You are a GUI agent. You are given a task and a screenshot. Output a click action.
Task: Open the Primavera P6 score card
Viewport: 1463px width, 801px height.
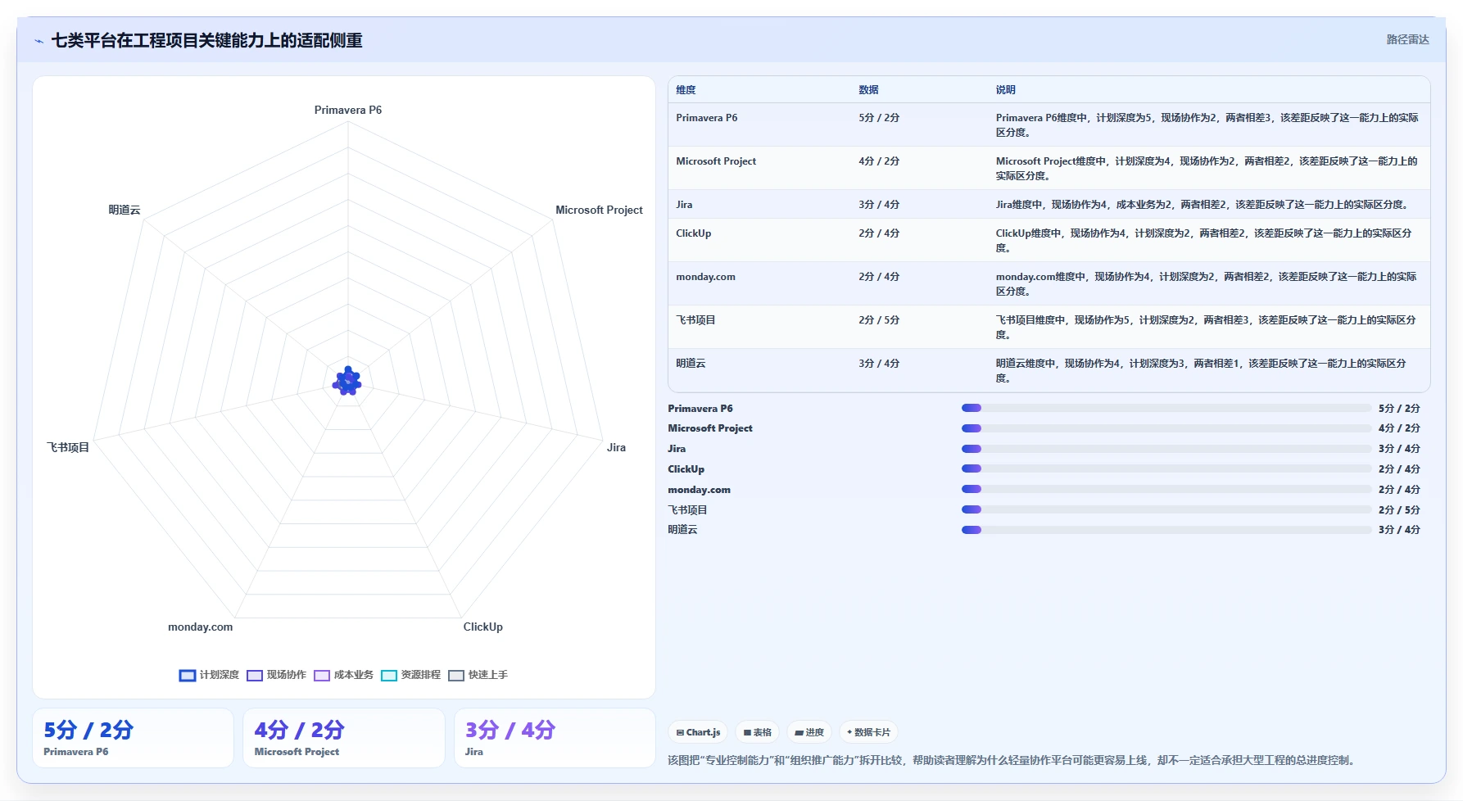tap(133, 738)
